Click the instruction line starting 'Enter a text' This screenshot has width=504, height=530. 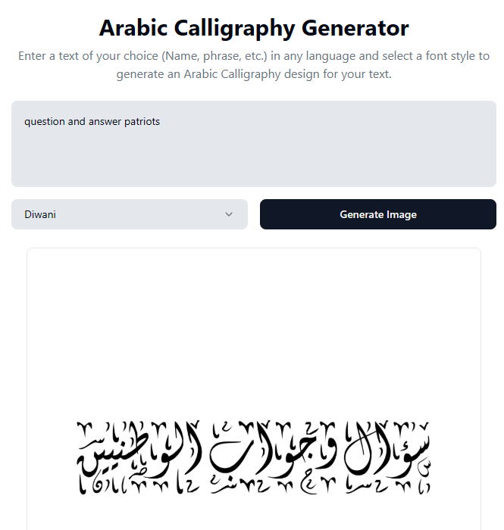click(253, 56)
